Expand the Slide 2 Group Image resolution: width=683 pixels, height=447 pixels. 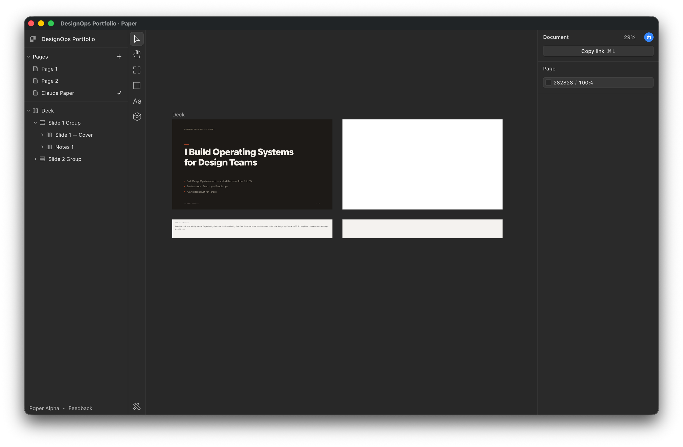[35, 159]
